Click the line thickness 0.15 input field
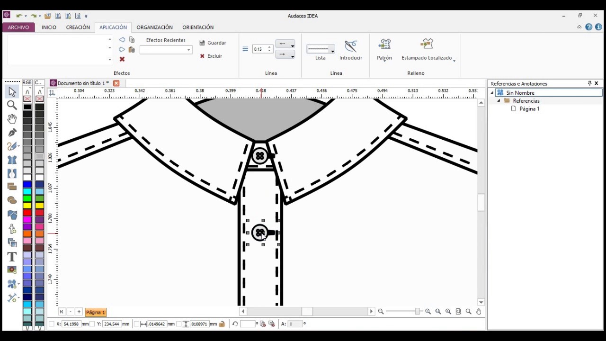The image size is (606, 341). coord(260,49)
